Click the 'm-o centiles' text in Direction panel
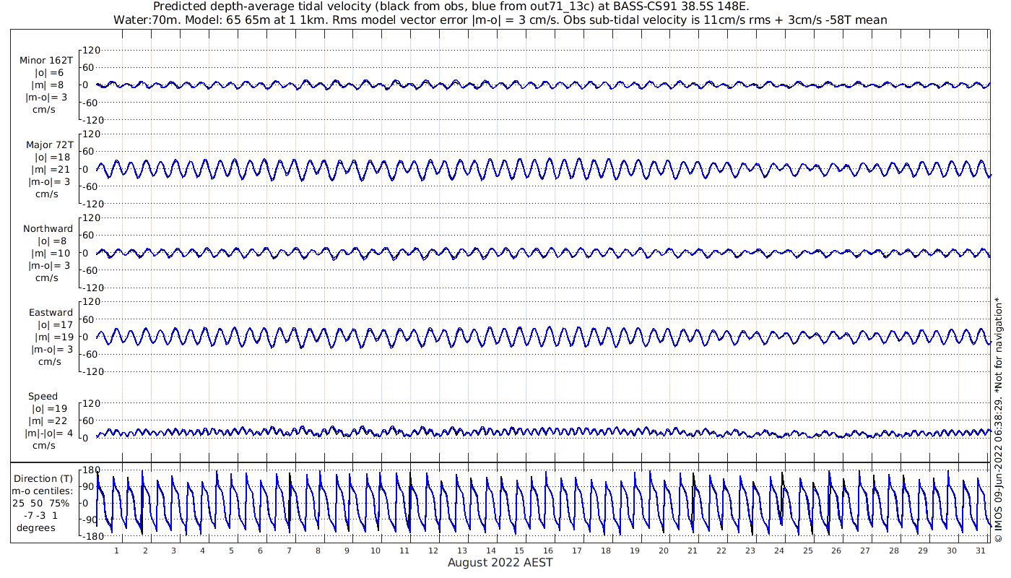The width and height of the screenshot is (1011, 578). tap(42, 491)
